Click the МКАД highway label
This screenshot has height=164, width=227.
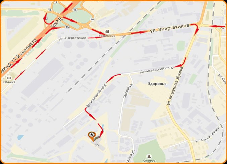pos(57,22)
